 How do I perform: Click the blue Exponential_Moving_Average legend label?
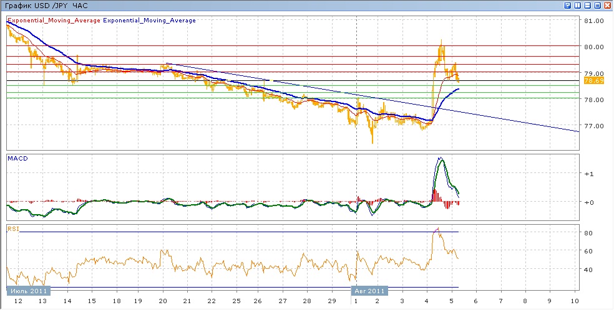[x=150, y=21]
